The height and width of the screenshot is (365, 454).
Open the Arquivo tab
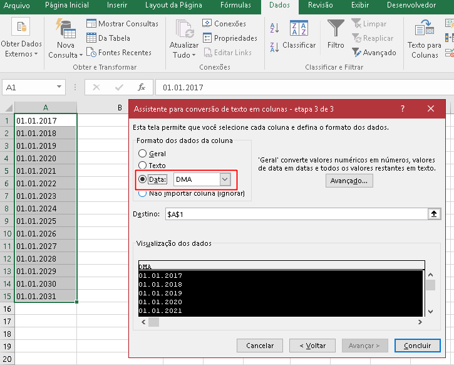(x=17, y=6)
